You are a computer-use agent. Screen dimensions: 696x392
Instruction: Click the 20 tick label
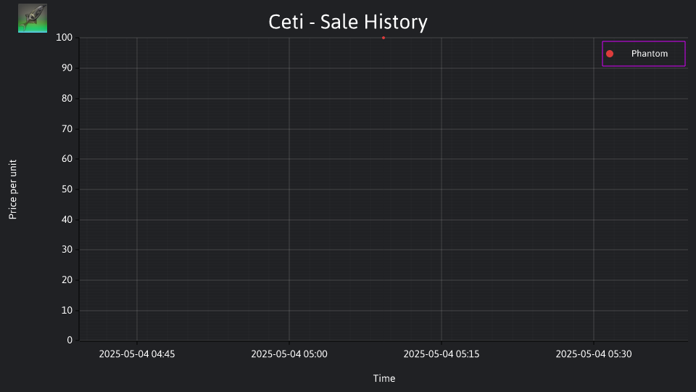click(x=67, y=279)
